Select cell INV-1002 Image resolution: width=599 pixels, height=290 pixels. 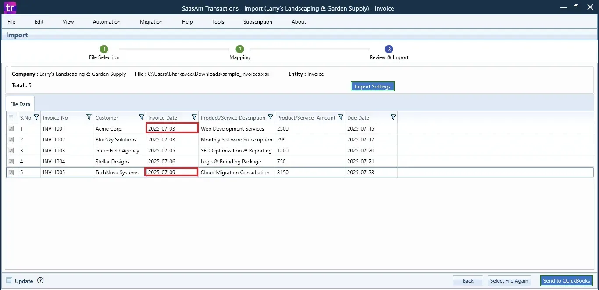pos(67,140)
